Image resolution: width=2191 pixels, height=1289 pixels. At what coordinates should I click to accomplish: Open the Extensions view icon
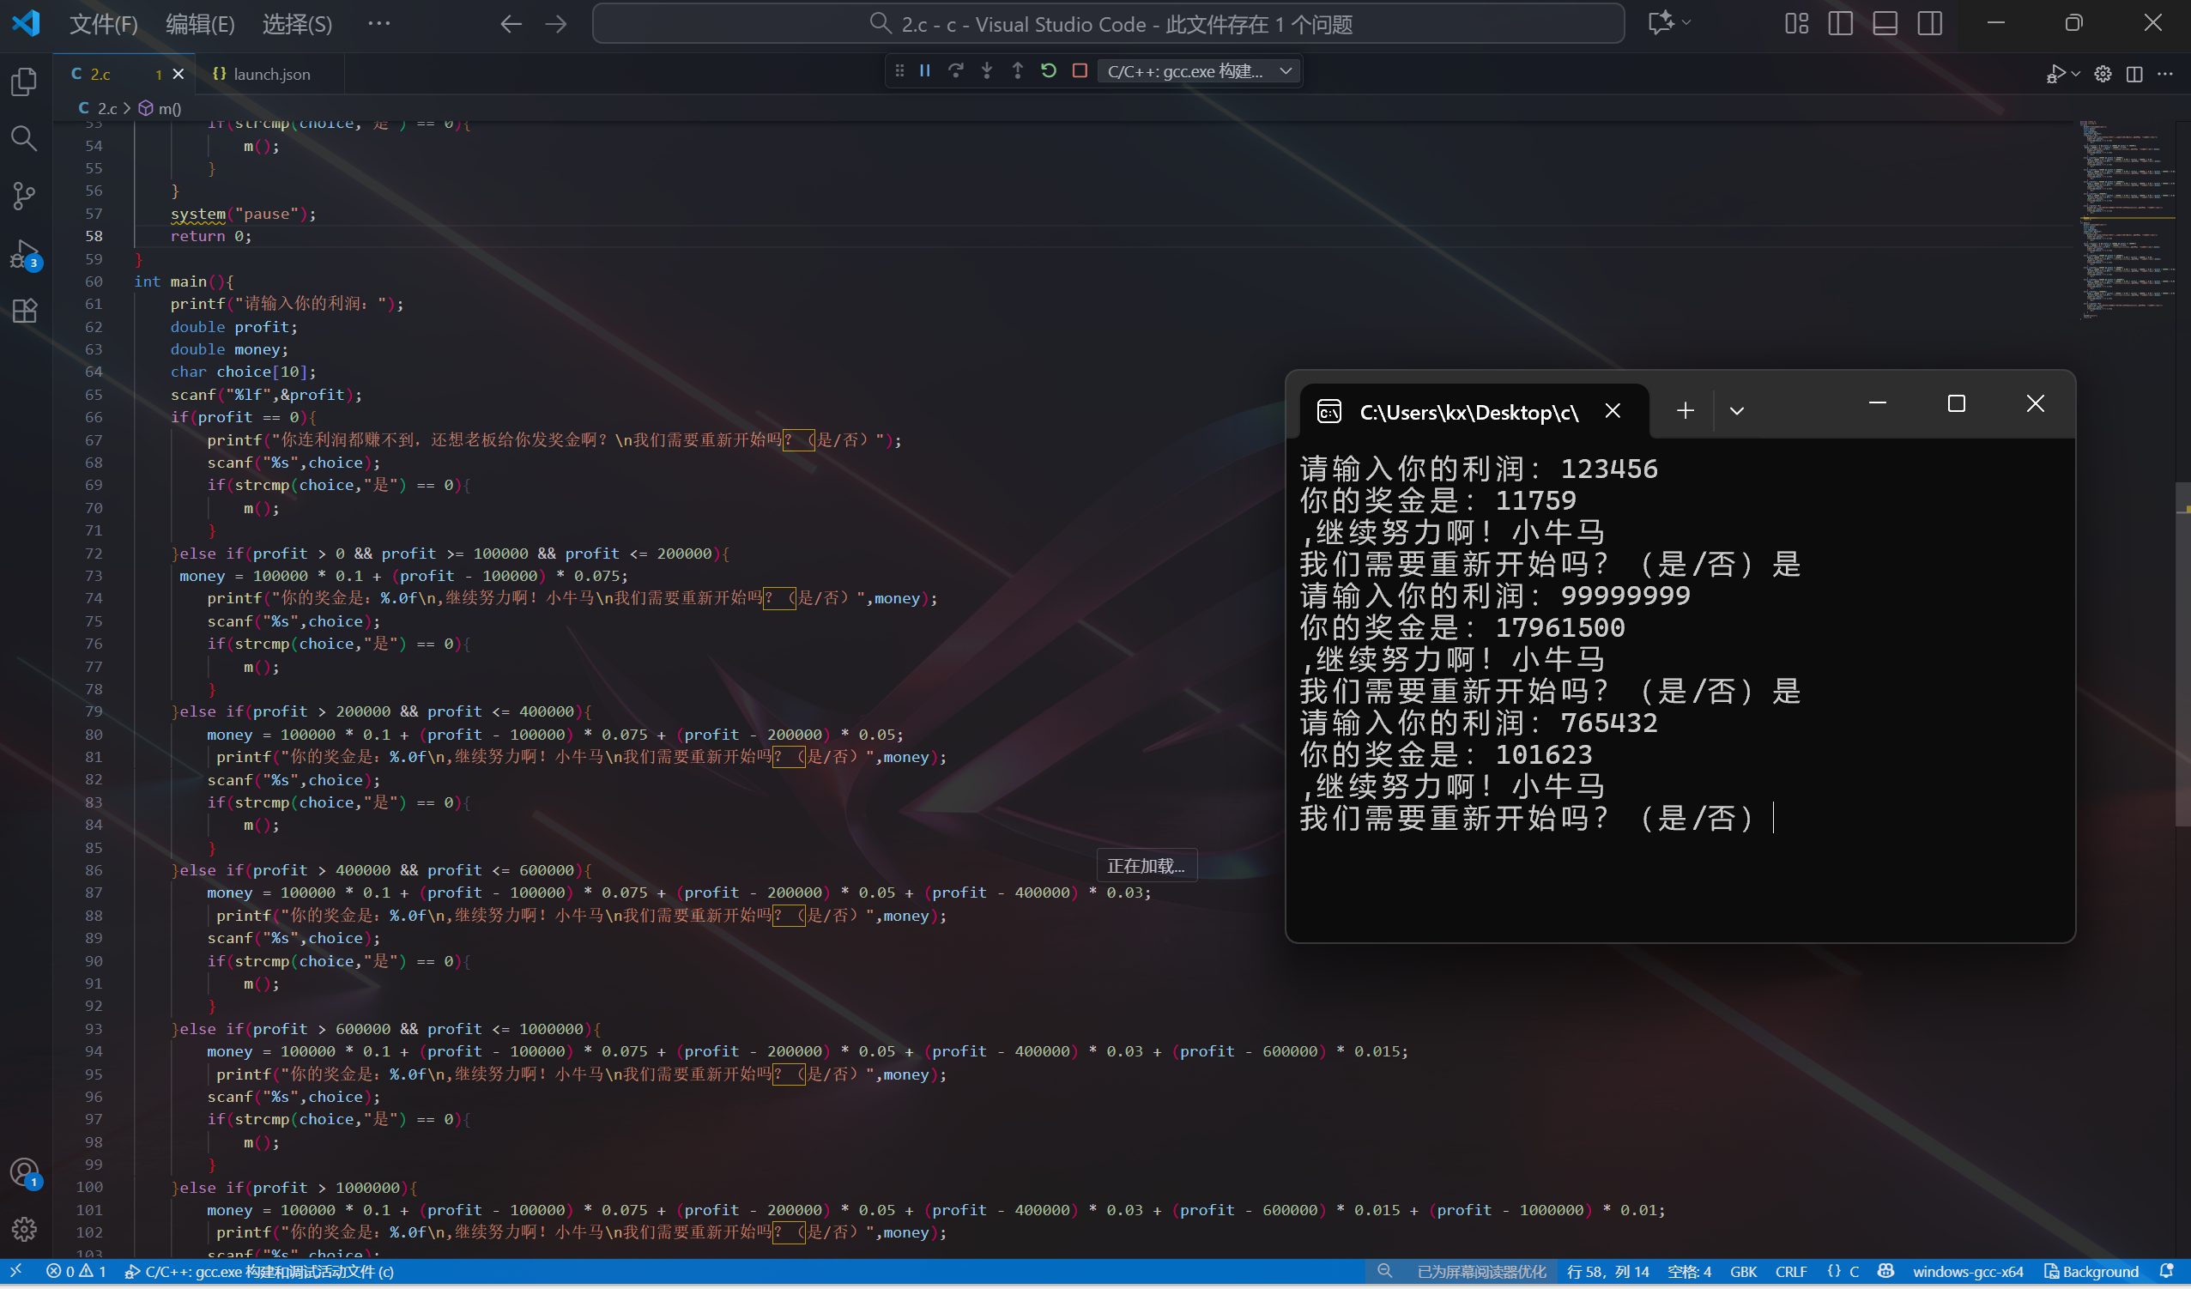(24, 312)
